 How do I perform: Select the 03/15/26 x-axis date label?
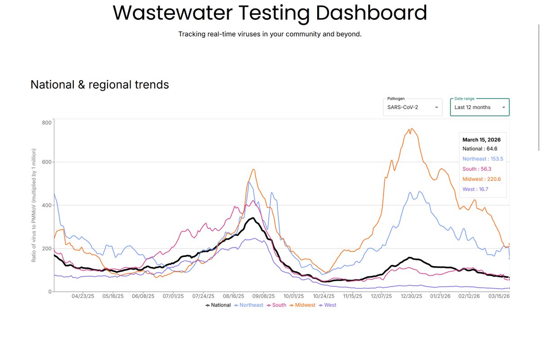point(499,297)
